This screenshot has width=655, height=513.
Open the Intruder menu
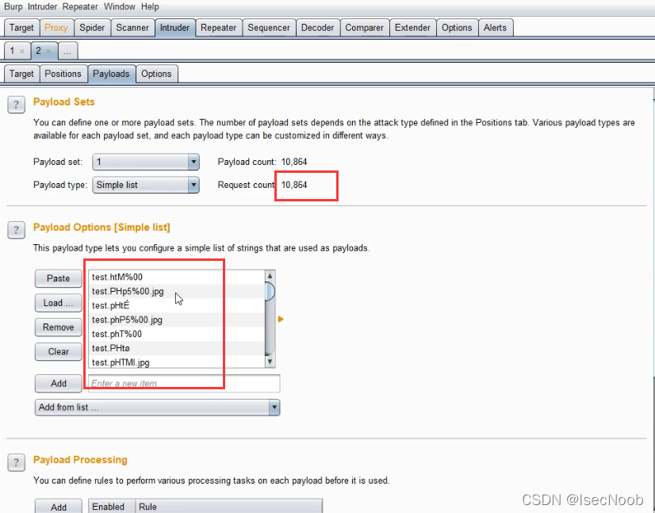pos(42,6)
